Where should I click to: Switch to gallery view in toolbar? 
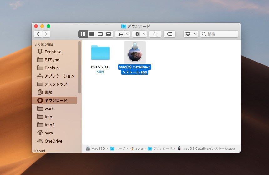click(109, 34)
